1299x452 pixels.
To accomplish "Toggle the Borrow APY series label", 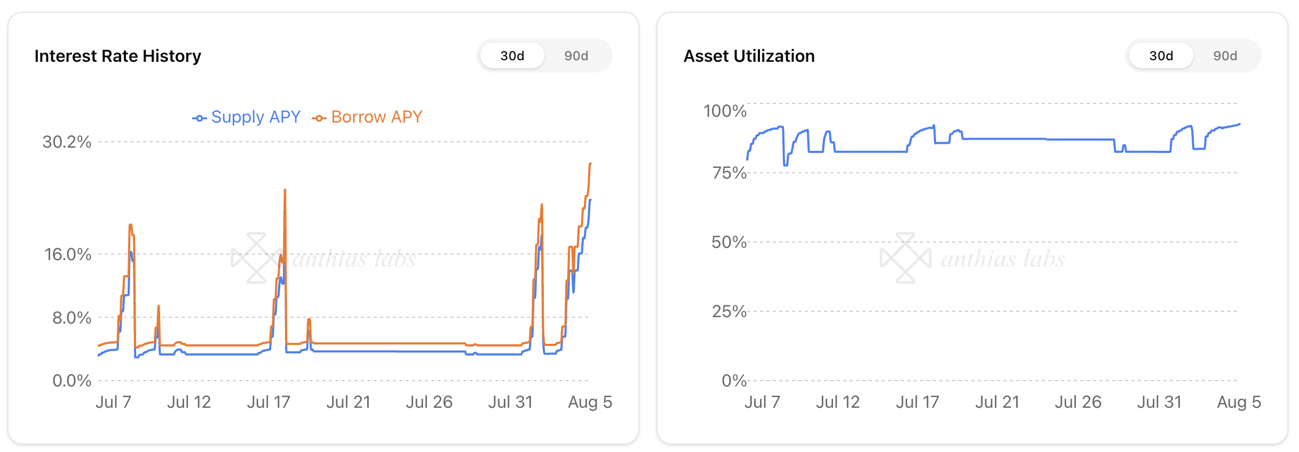I will tap(377, 117).
